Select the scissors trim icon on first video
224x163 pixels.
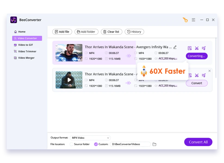[x=197, y=48]
